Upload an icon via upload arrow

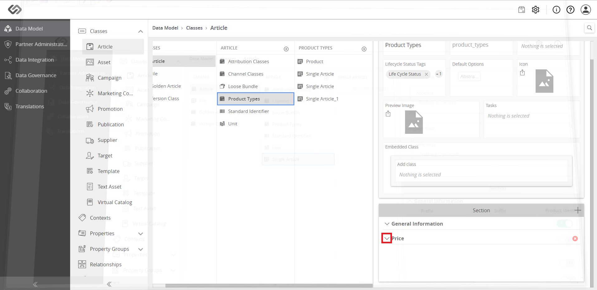[523, 72]
